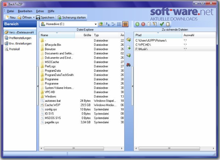Select C:\Users\JUPP\Pictures\ backup entry
The width and height of the screenshot is (220, 160).
click(x=175, y=41)
